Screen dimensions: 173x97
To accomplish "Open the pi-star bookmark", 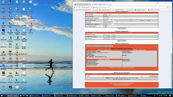I will [95, 10].
